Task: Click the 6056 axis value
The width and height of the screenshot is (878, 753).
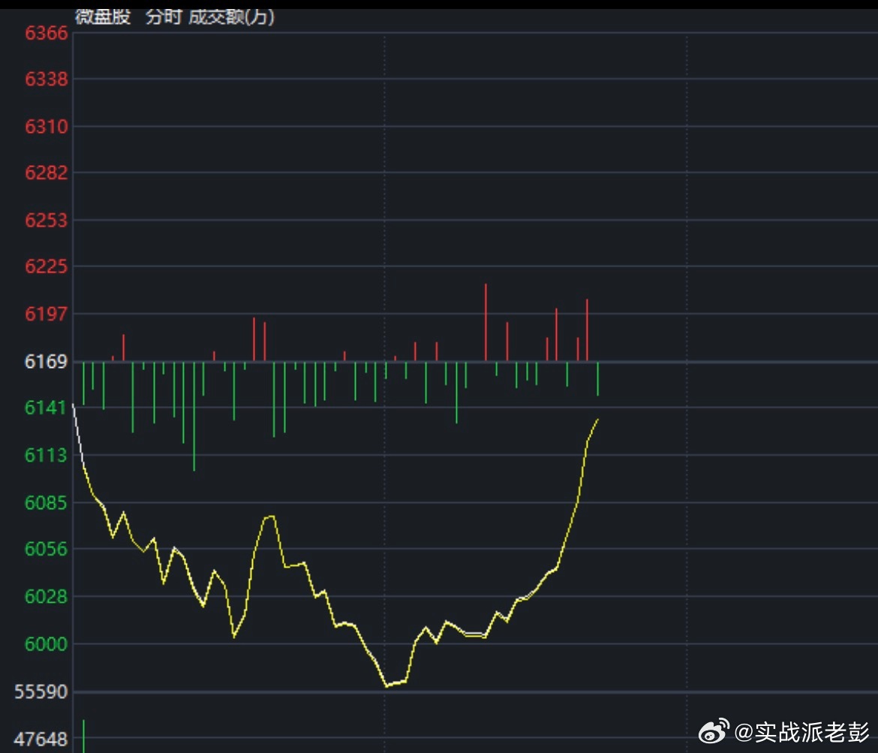Action: [x=47, y=549]
